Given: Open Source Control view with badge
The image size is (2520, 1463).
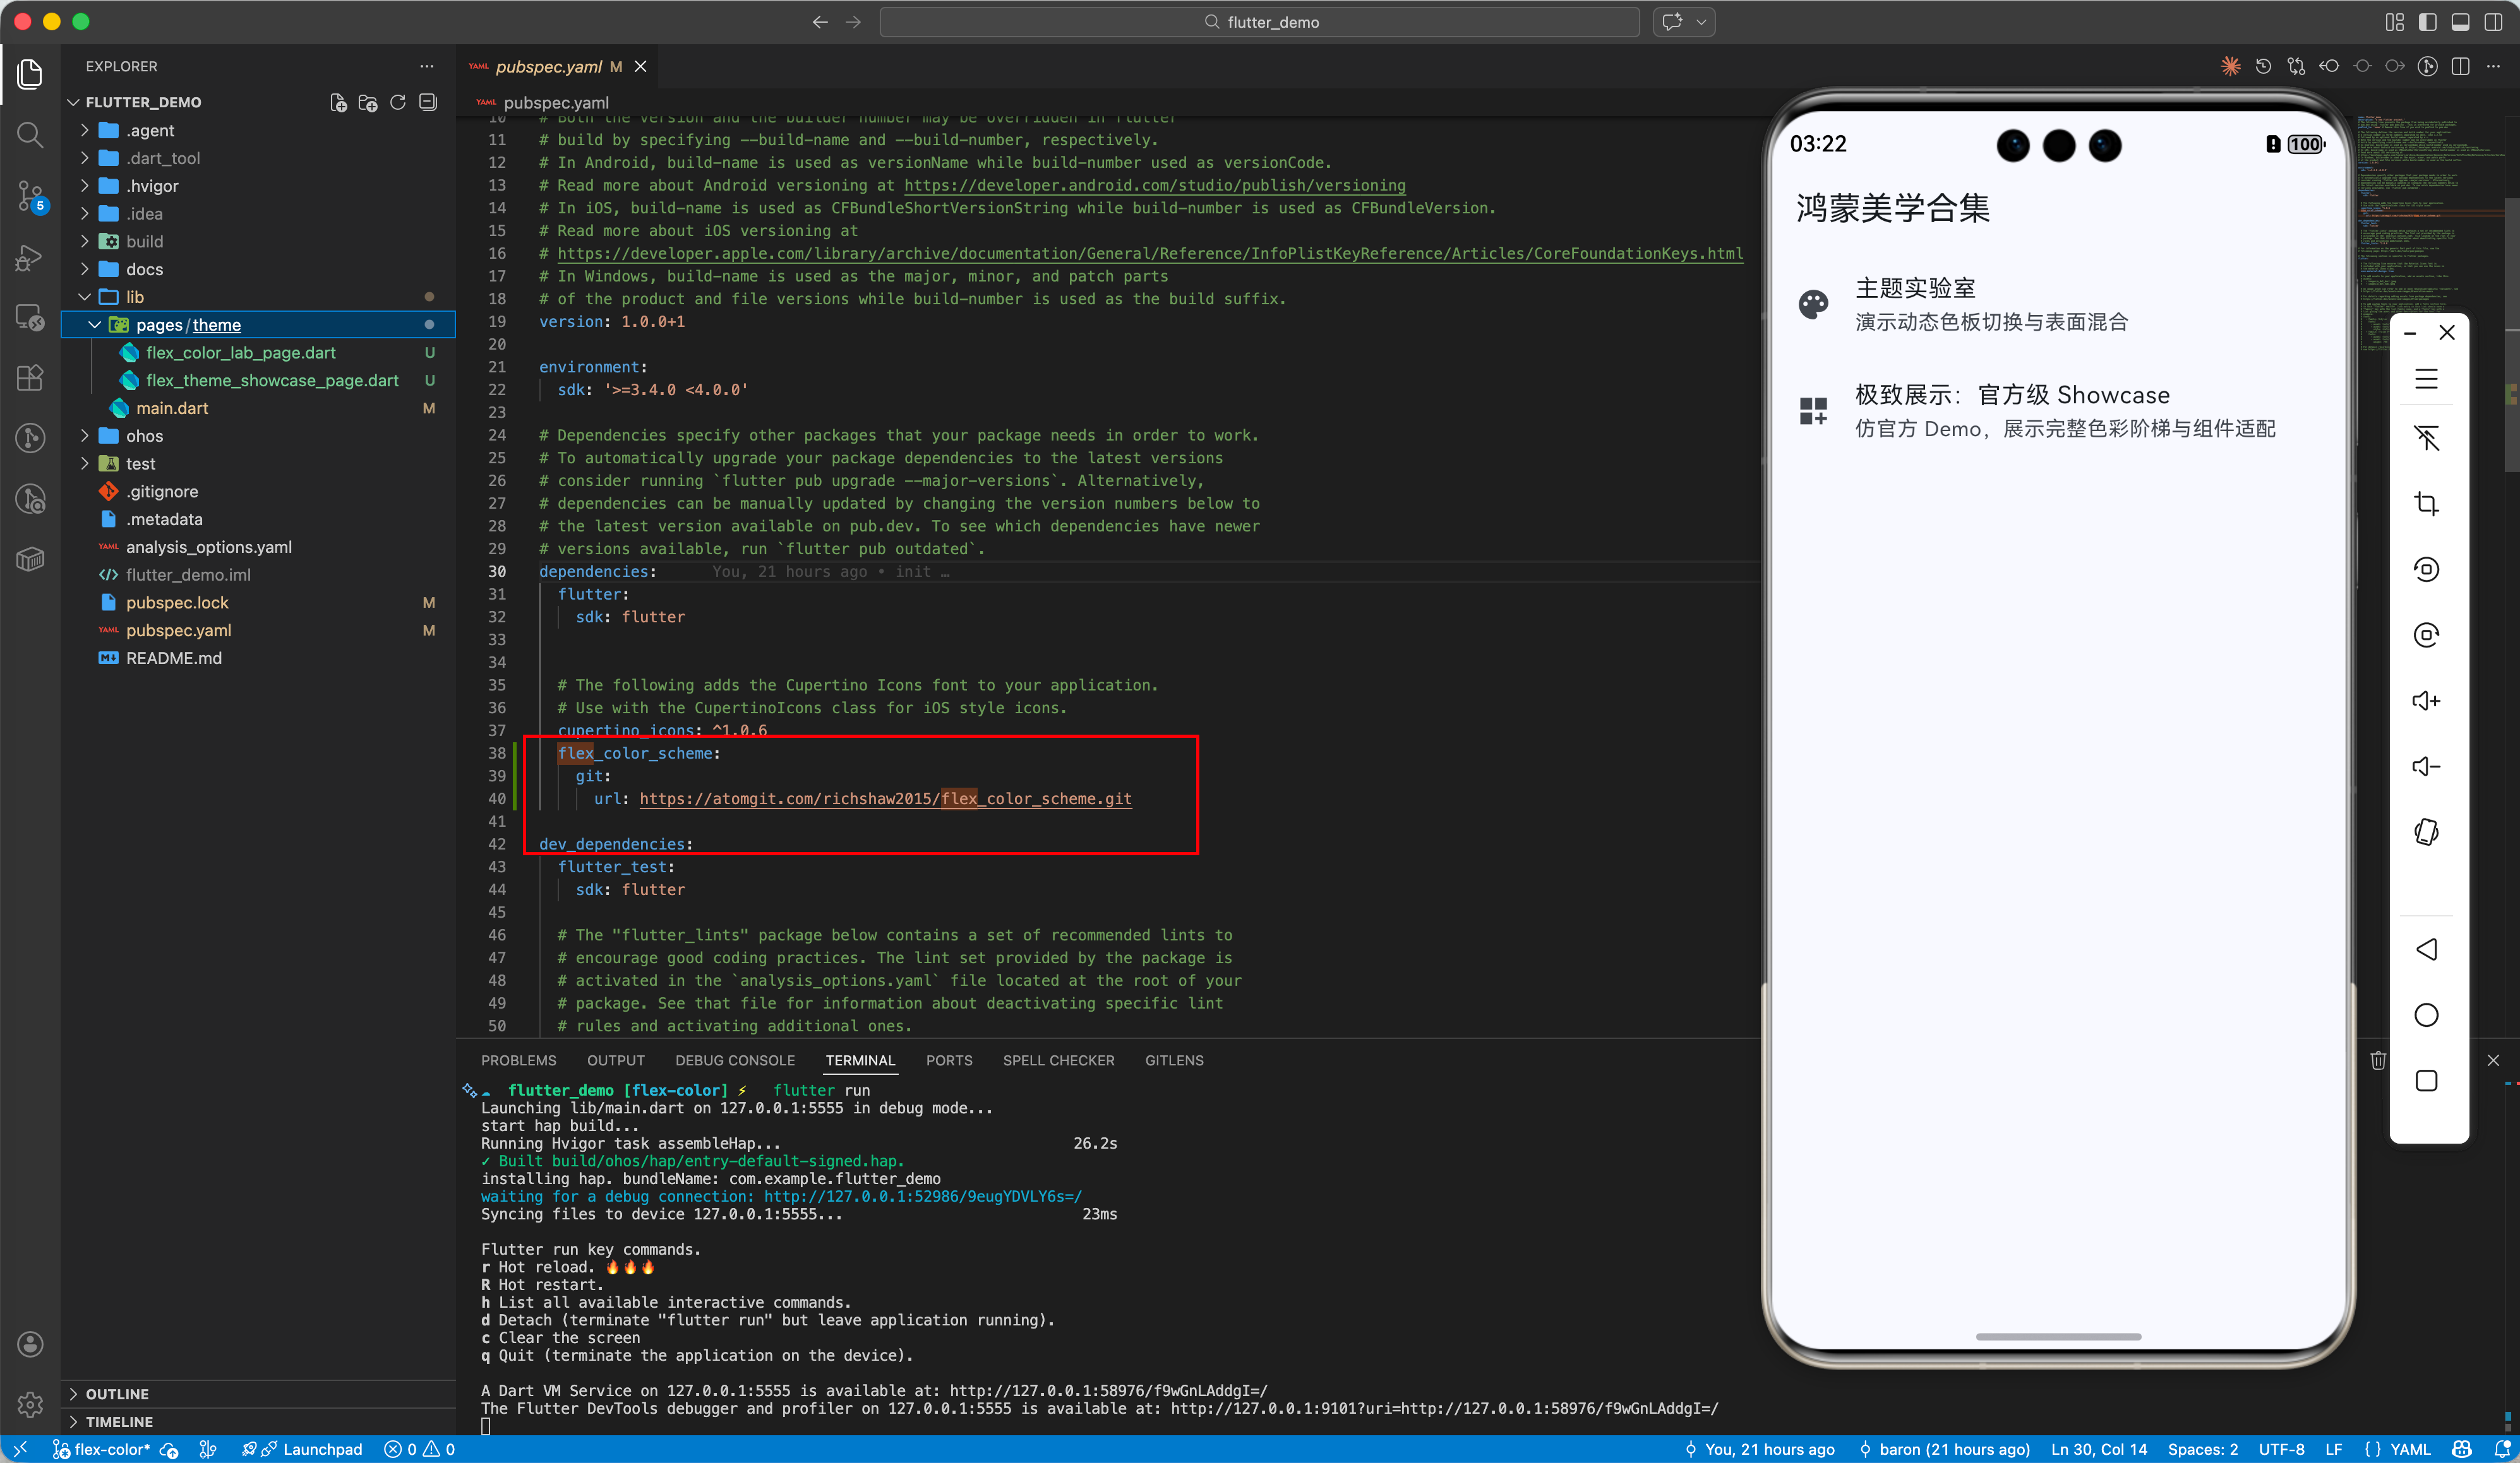Looking at the screenshot, I should coord(30,196).
